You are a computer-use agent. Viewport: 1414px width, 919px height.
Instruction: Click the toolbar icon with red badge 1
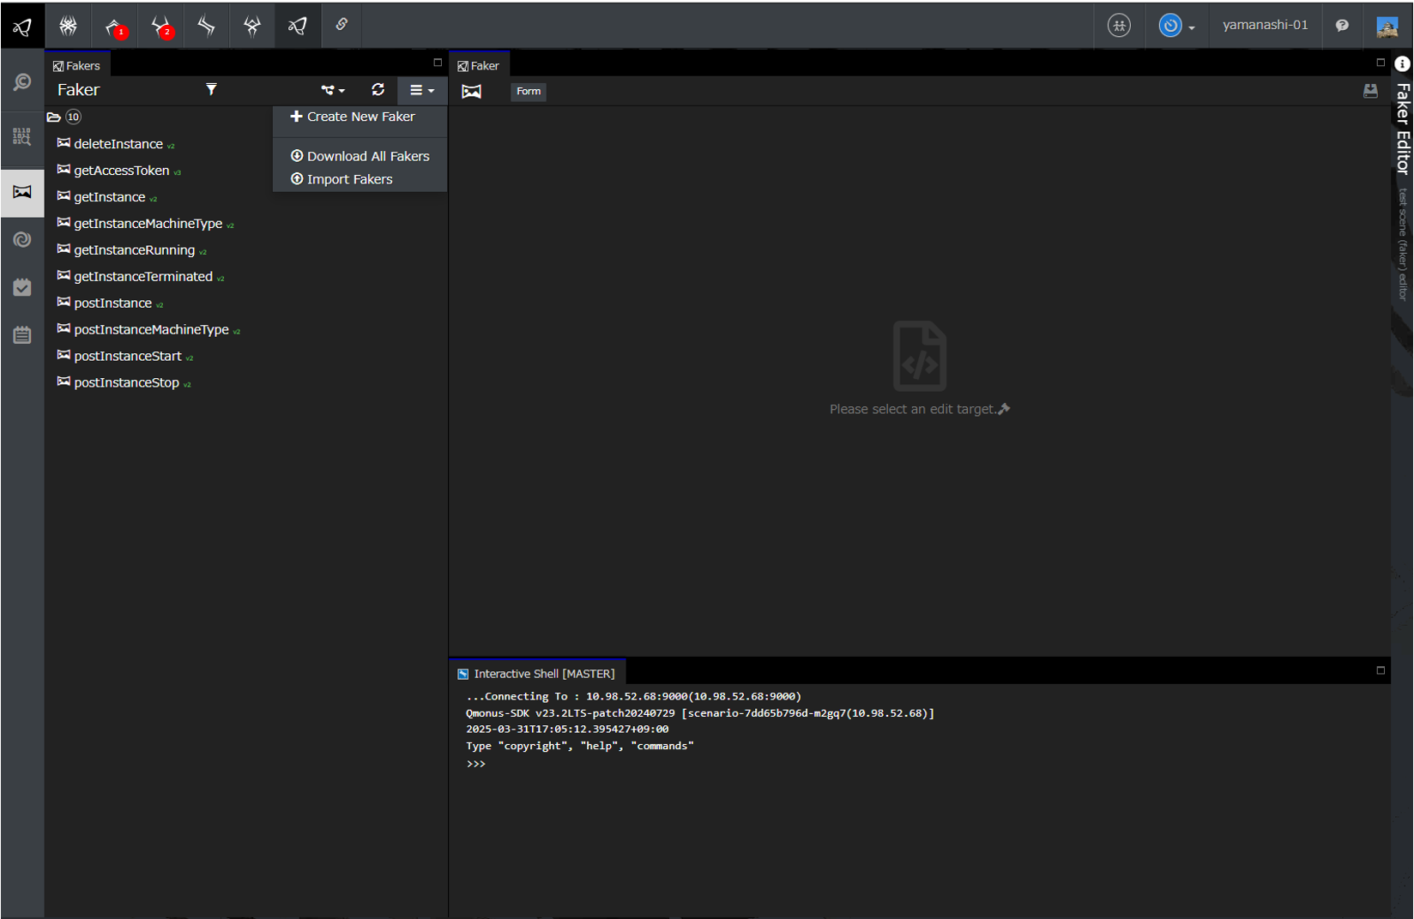click(115, 27)
